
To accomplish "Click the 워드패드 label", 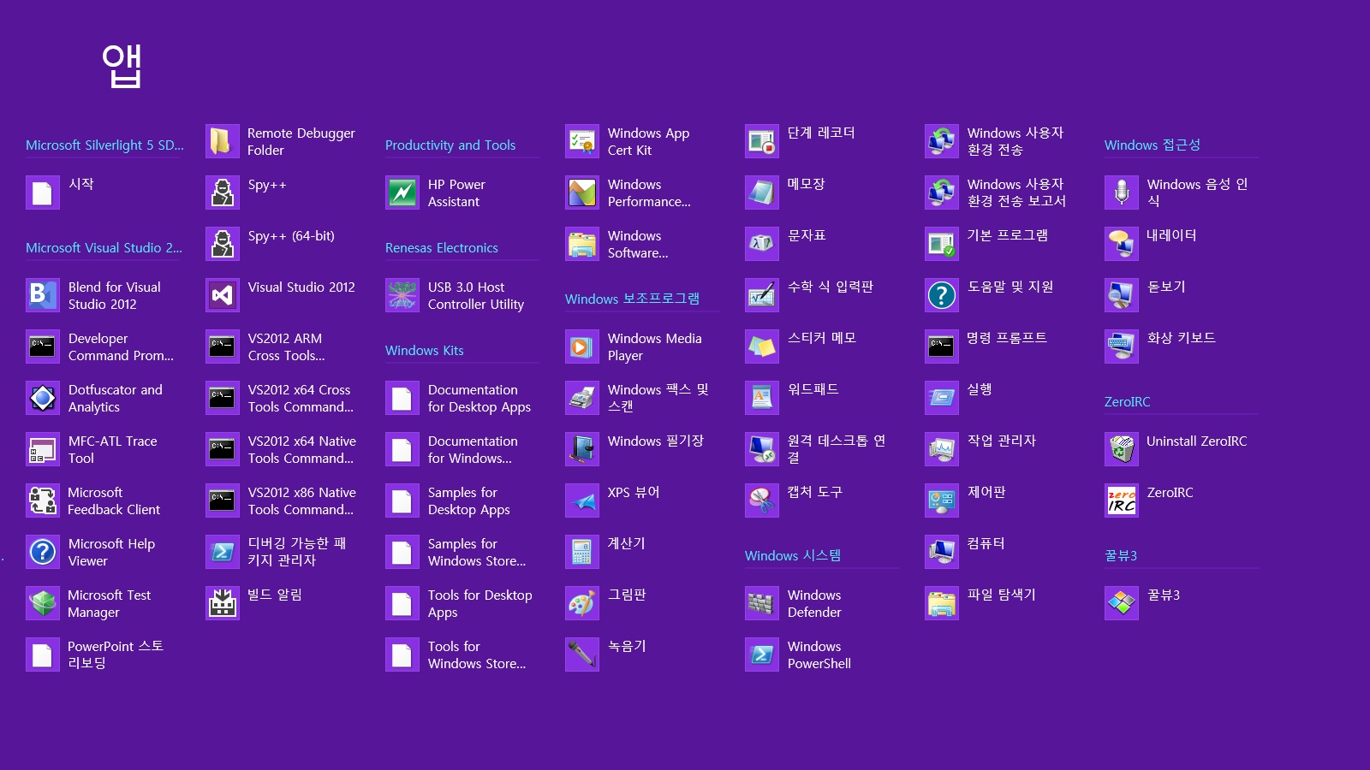I will coord(813,390).
